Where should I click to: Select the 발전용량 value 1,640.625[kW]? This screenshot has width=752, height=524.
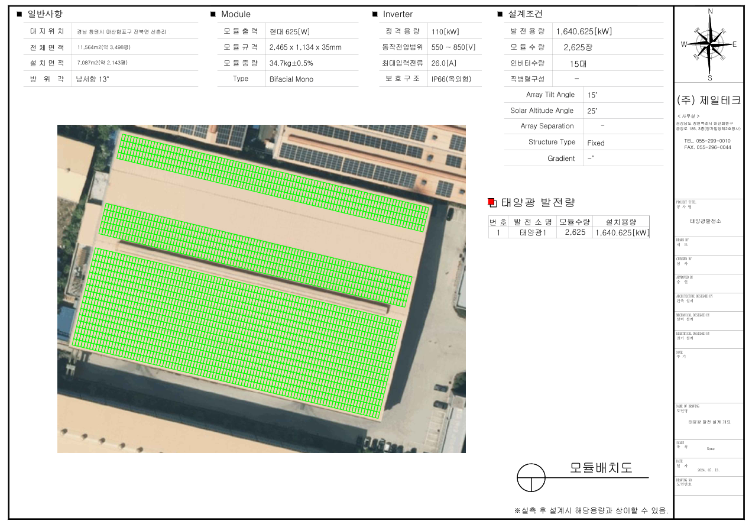pyautogui.click(x=584, y=31)
